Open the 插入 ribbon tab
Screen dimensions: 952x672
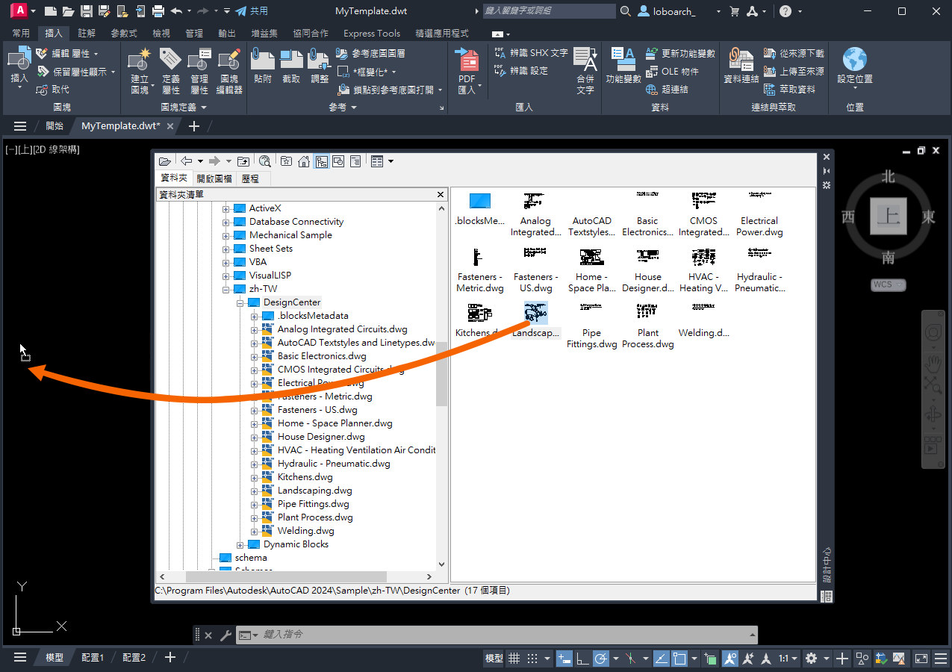(54, 34)
